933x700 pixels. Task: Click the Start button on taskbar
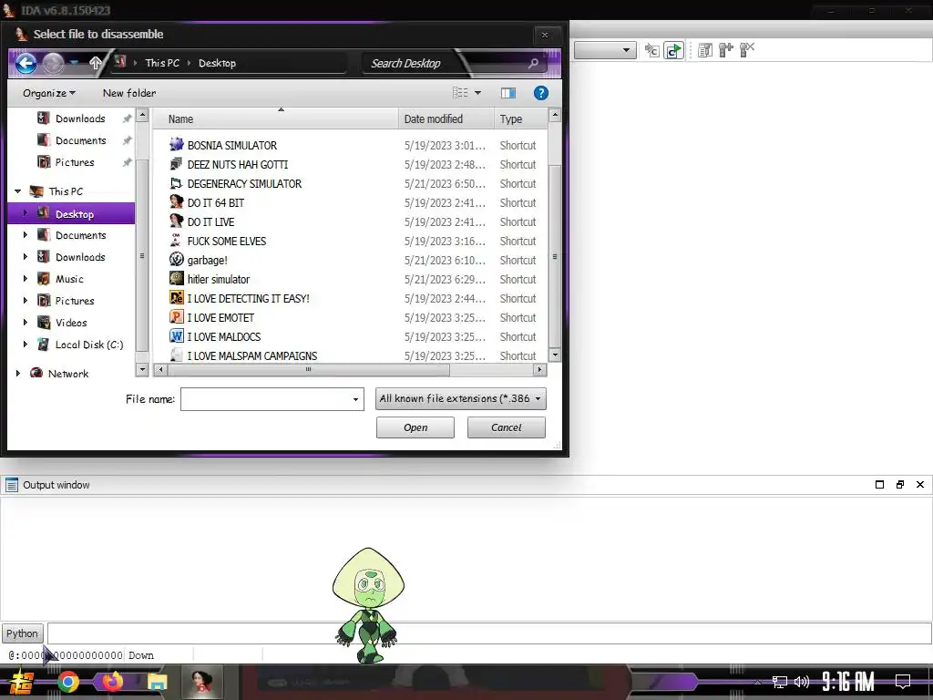tap(22, 682)
